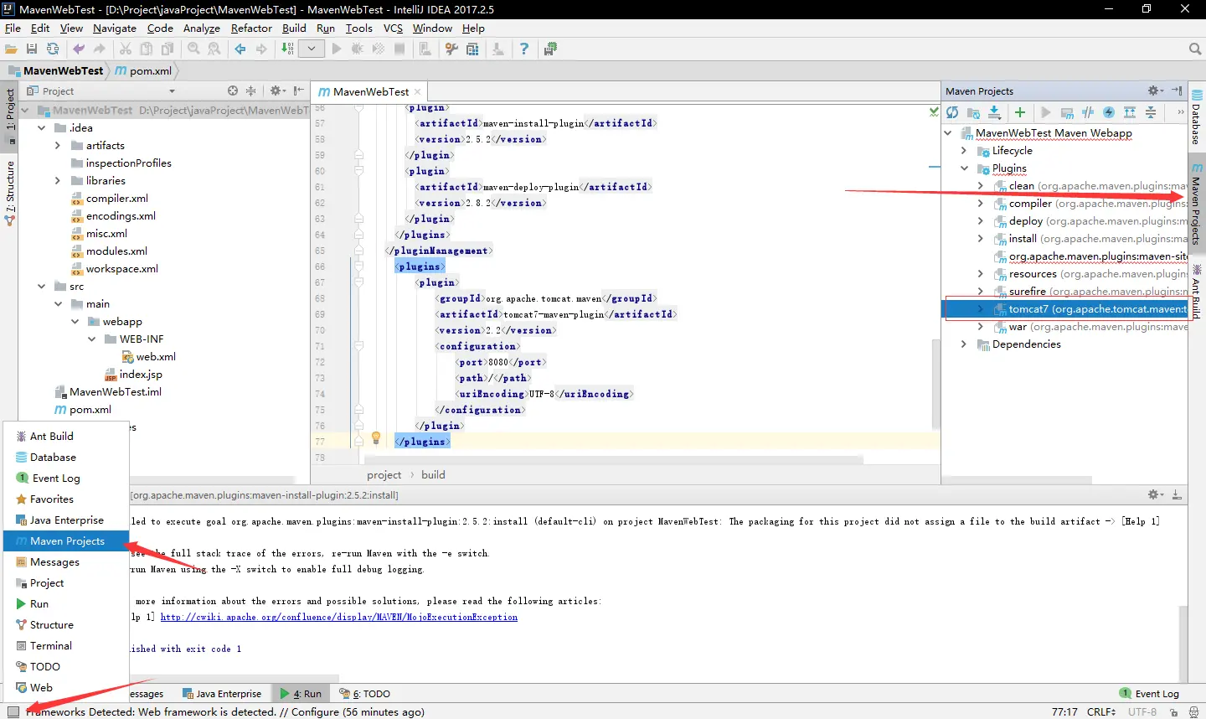Open Run panel gear settings
This screenshot has height=719, width=1206.
coord(1155,494)
